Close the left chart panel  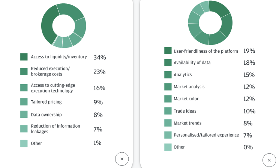pos(122,159)
